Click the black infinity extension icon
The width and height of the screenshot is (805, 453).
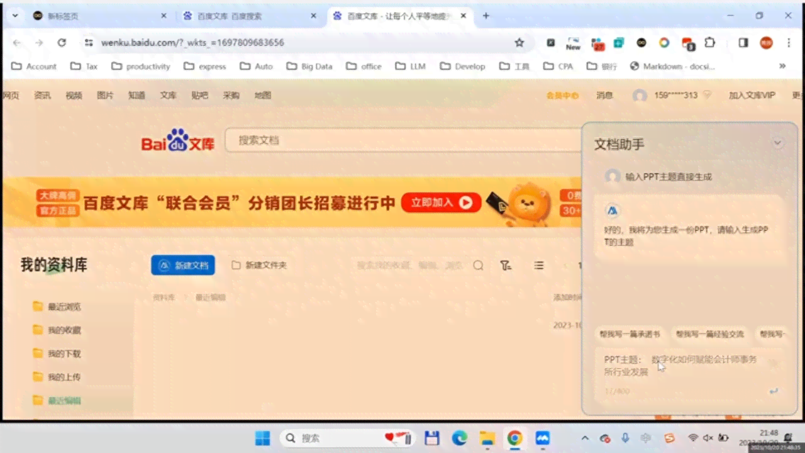click(x=641, y=43)
